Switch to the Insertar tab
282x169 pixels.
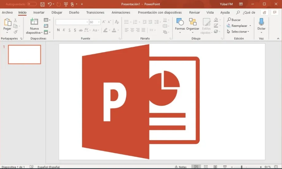click(x=39, y=12)
